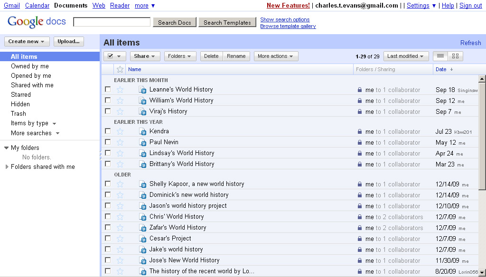The width and height of the screenshot is (486, 277).
Task: Click in the search docs text field
Action: [112, 22]
